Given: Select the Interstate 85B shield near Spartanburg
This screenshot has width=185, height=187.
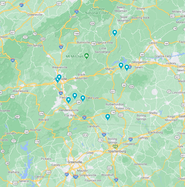Looking at the screenshot, I should (115, 146).
